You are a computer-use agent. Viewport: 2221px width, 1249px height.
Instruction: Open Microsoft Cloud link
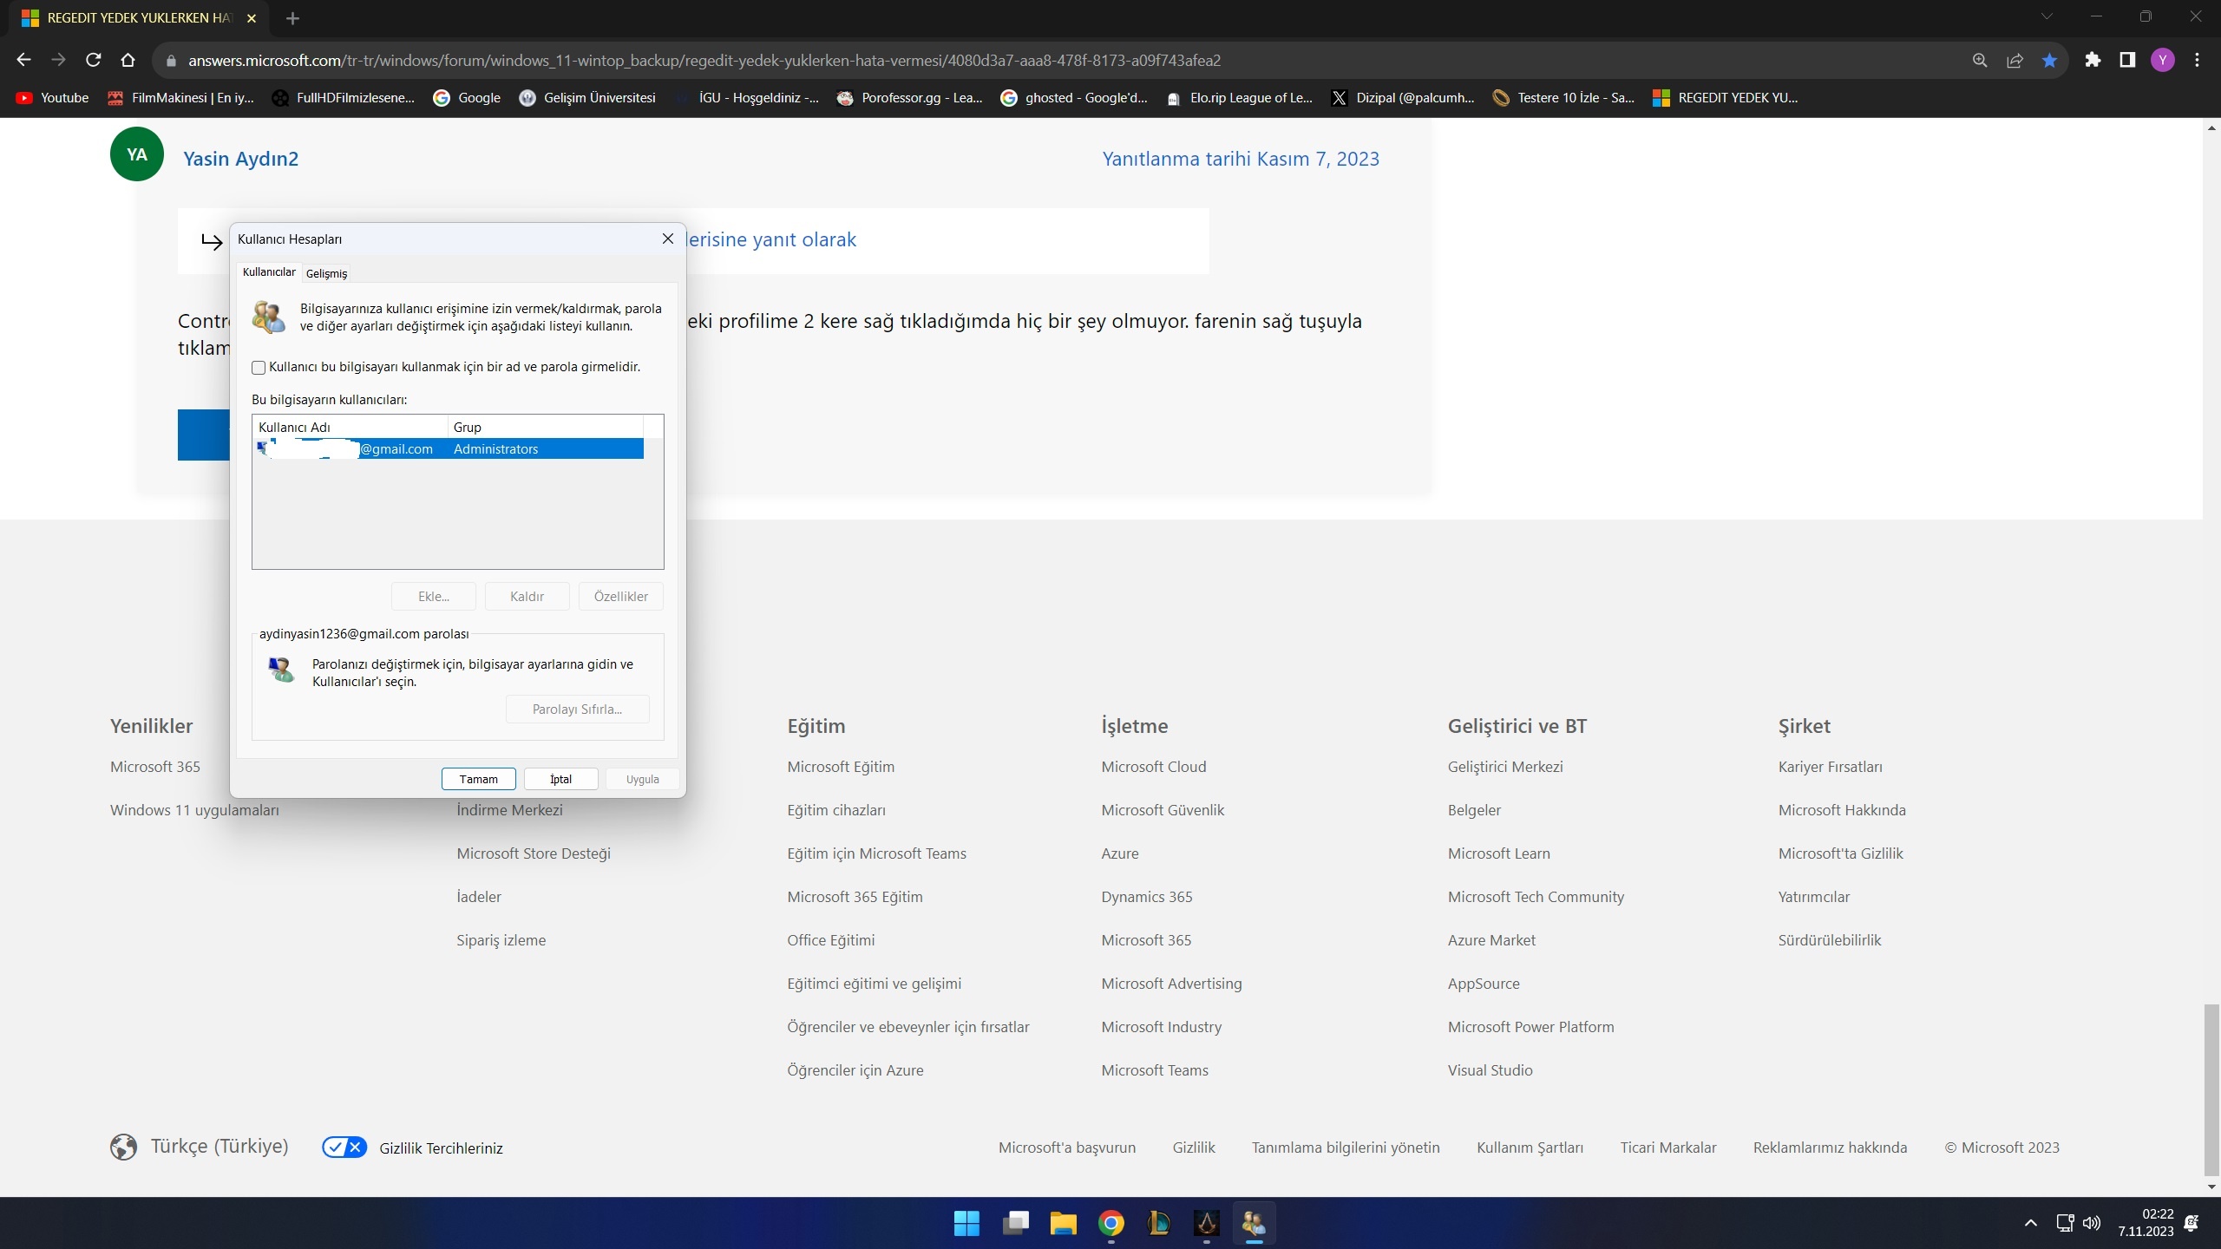pos(1154,767)
